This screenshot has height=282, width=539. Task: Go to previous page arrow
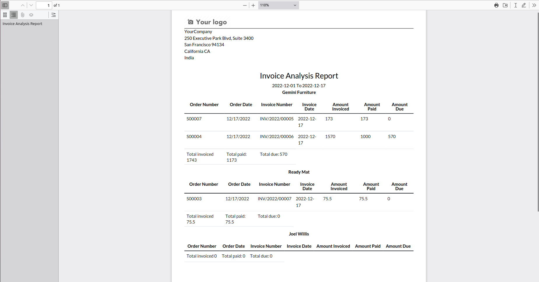coord(23,5)
